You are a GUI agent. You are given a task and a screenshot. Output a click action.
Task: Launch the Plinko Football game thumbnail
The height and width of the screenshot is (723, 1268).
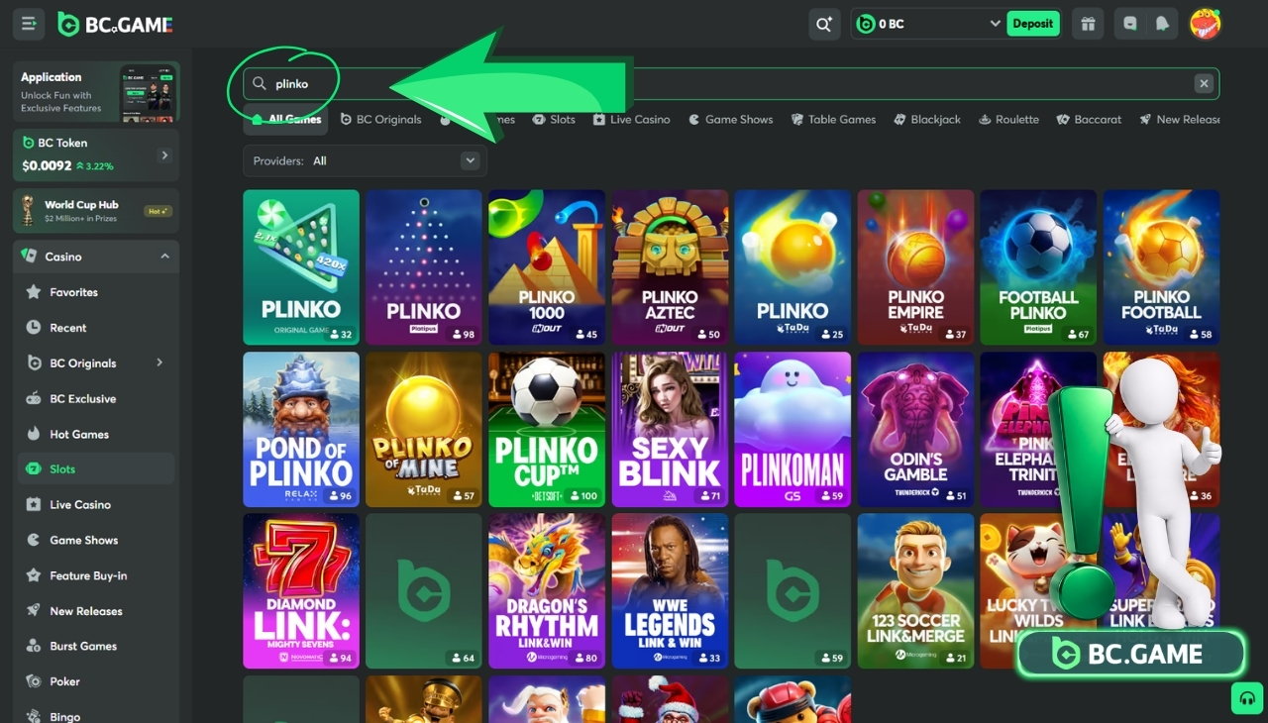1162,267
